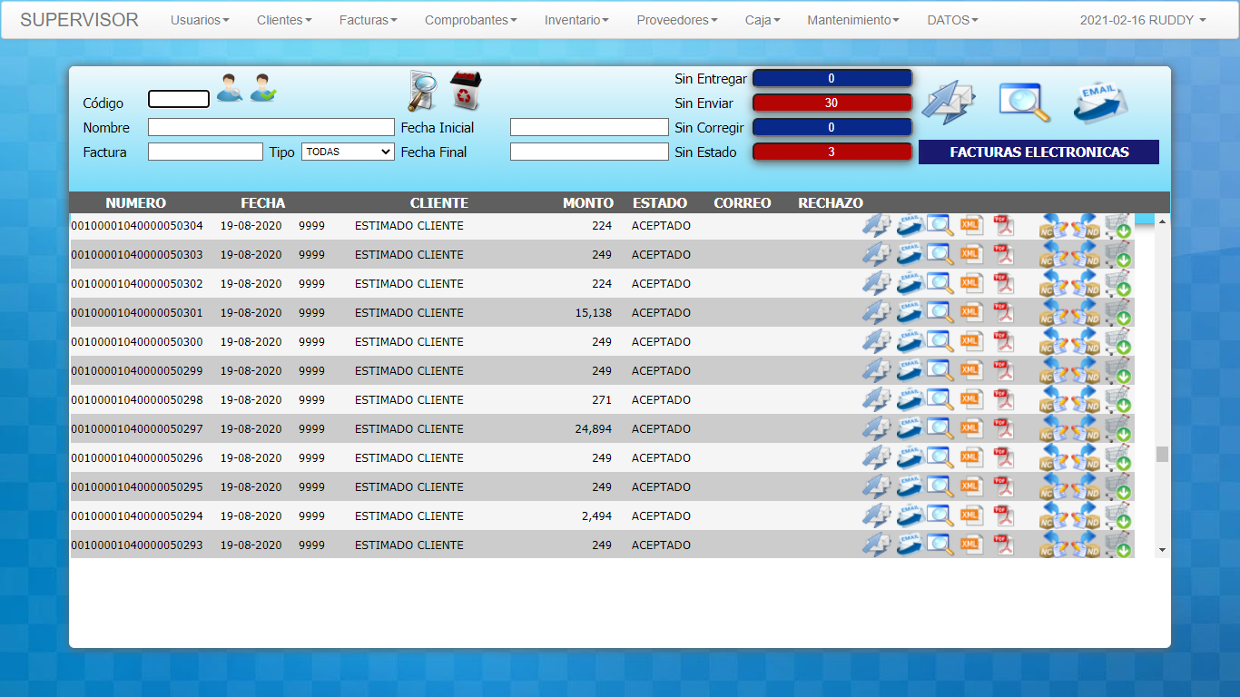Click ND debit note icon for invoice 00100001040000050297
Image resolution: width=1240 pixels, height=697 pixels.
(x=1085, y=429)
